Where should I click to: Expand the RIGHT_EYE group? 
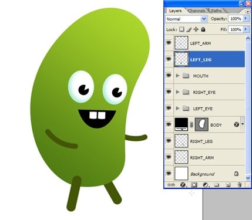click(x=177, y=92)
